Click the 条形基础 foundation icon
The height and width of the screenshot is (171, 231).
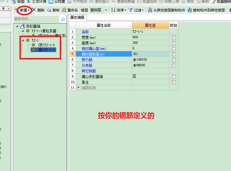(x=23, y=26)
